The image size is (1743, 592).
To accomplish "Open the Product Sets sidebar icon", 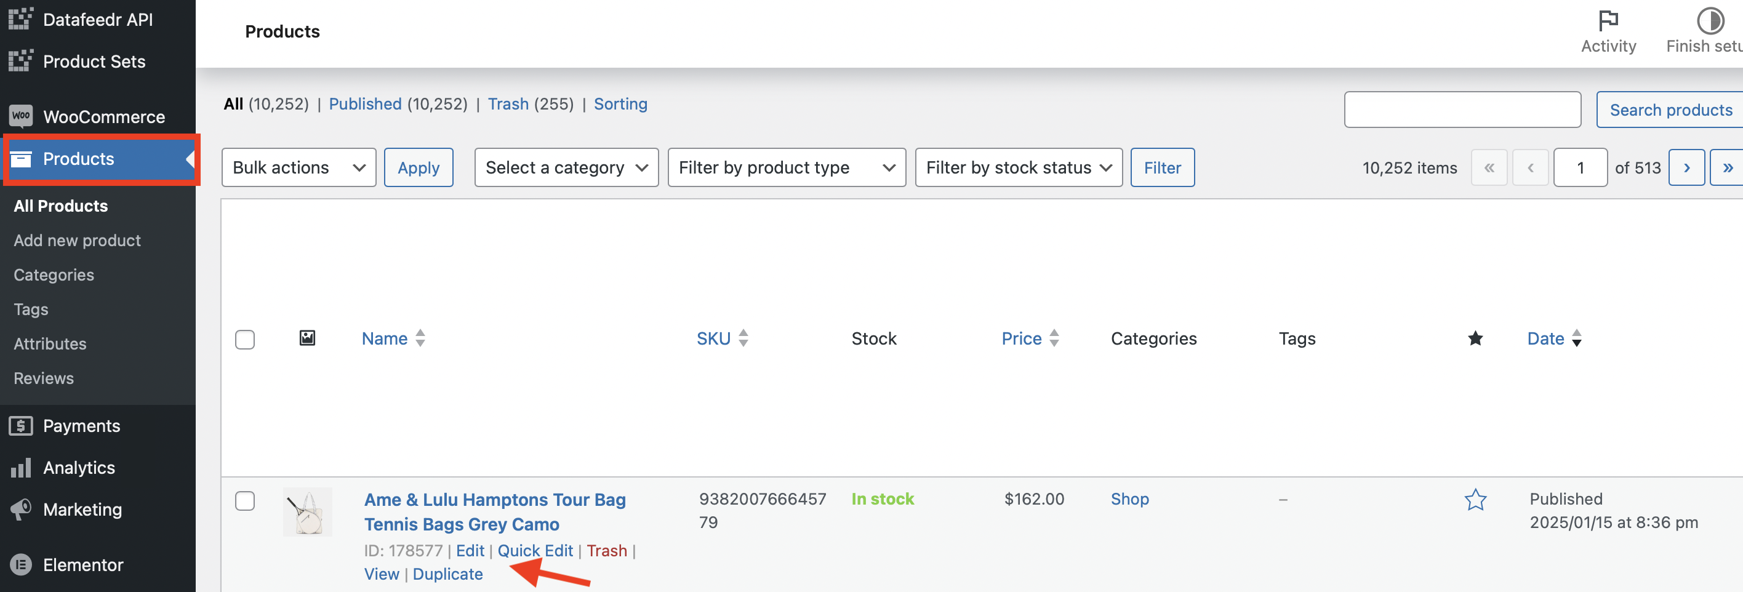I will pyautogui.click(x=20, y=61).
